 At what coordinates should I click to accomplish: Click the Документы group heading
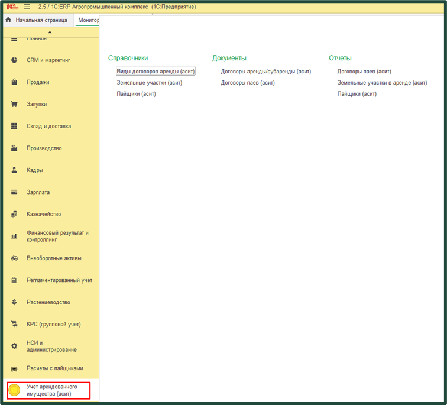pyautogui.click(x=229, y=58)
